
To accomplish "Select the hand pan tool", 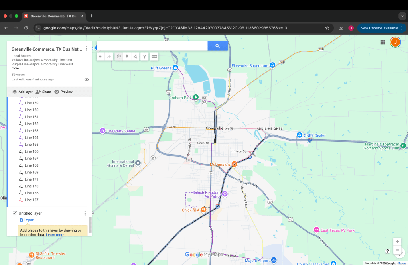I will coord(118,57).
